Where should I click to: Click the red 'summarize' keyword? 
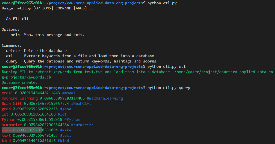(12, 125)
